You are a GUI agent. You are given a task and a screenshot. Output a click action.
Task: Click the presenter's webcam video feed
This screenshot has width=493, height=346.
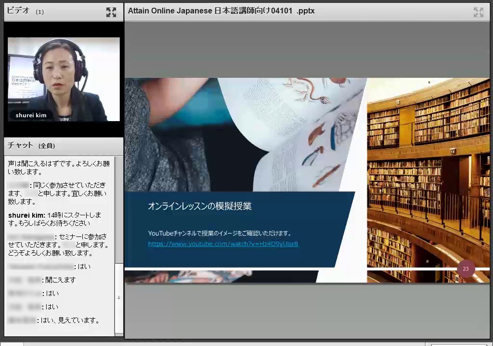coord(64,77)
